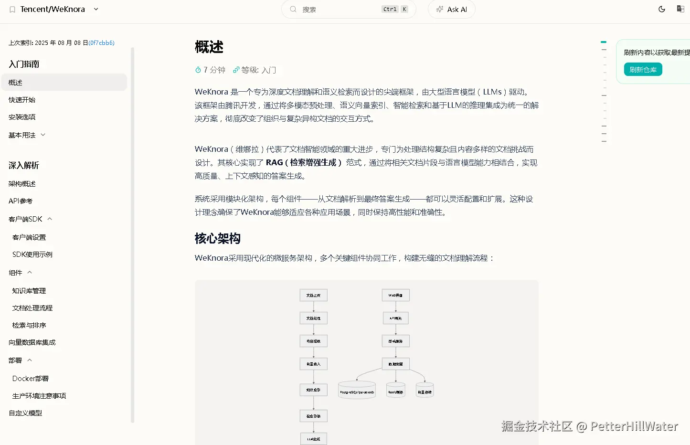Open the 客户端设置 subpage

point(29,237)
